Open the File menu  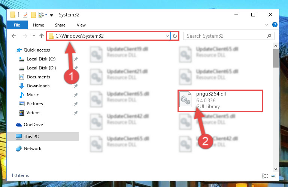[x=17, y=25]
